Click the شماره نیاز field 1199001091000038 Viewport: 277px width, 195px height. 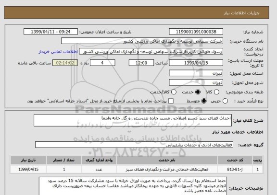click(196, 32)
